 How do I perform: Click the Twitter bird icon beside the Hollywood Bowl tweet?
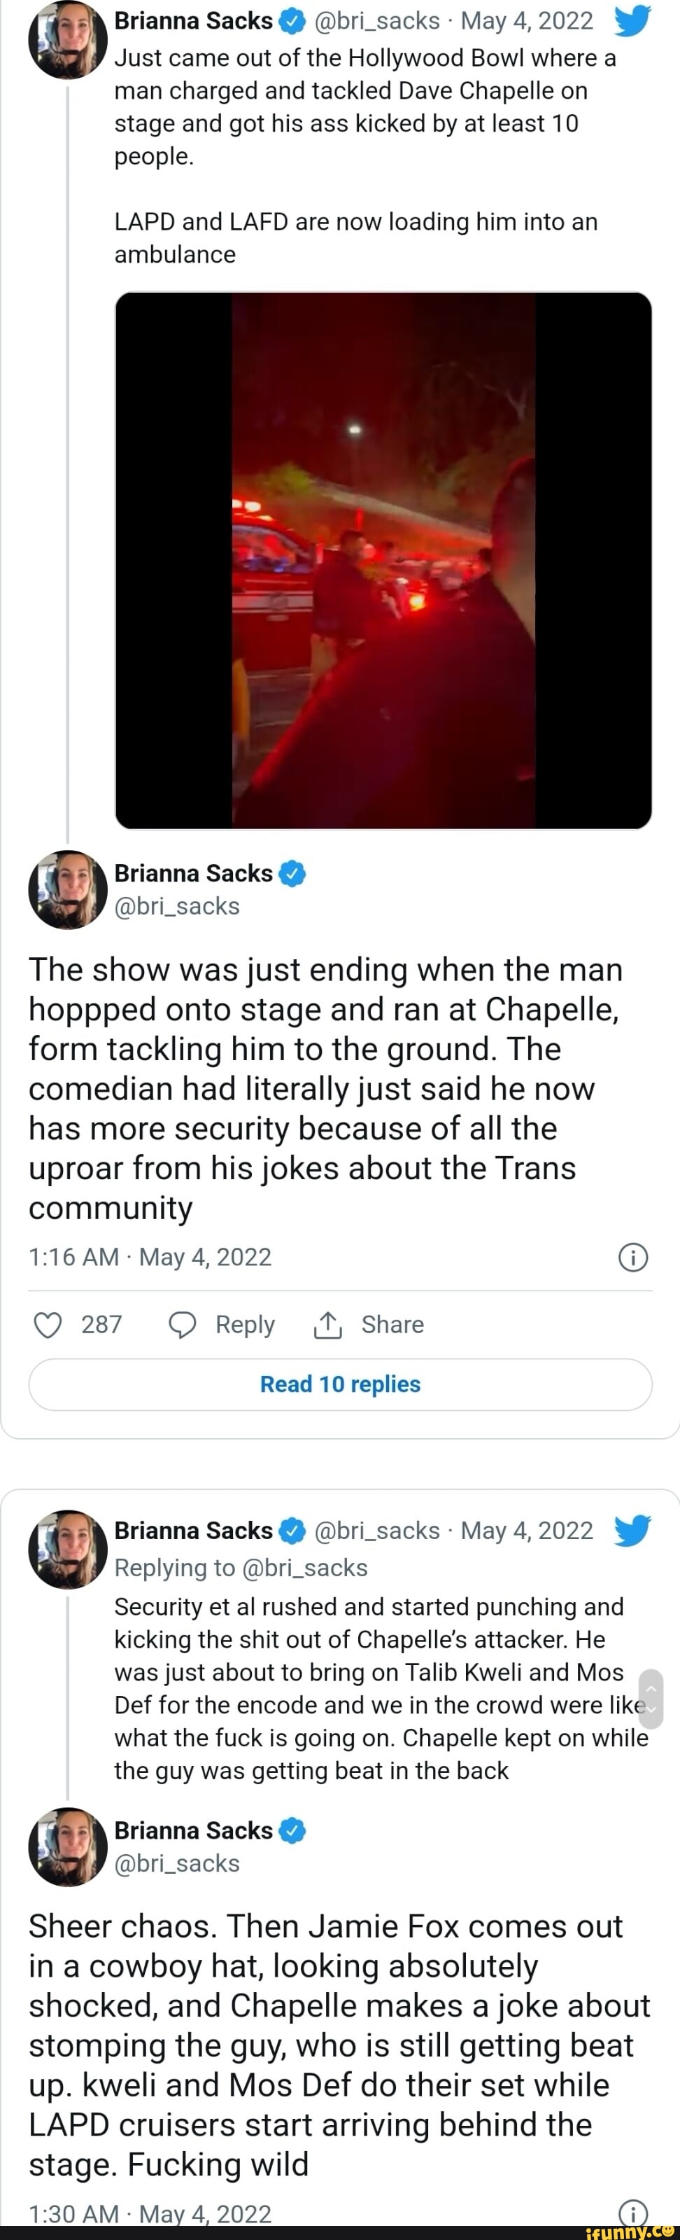pos(631,21)
